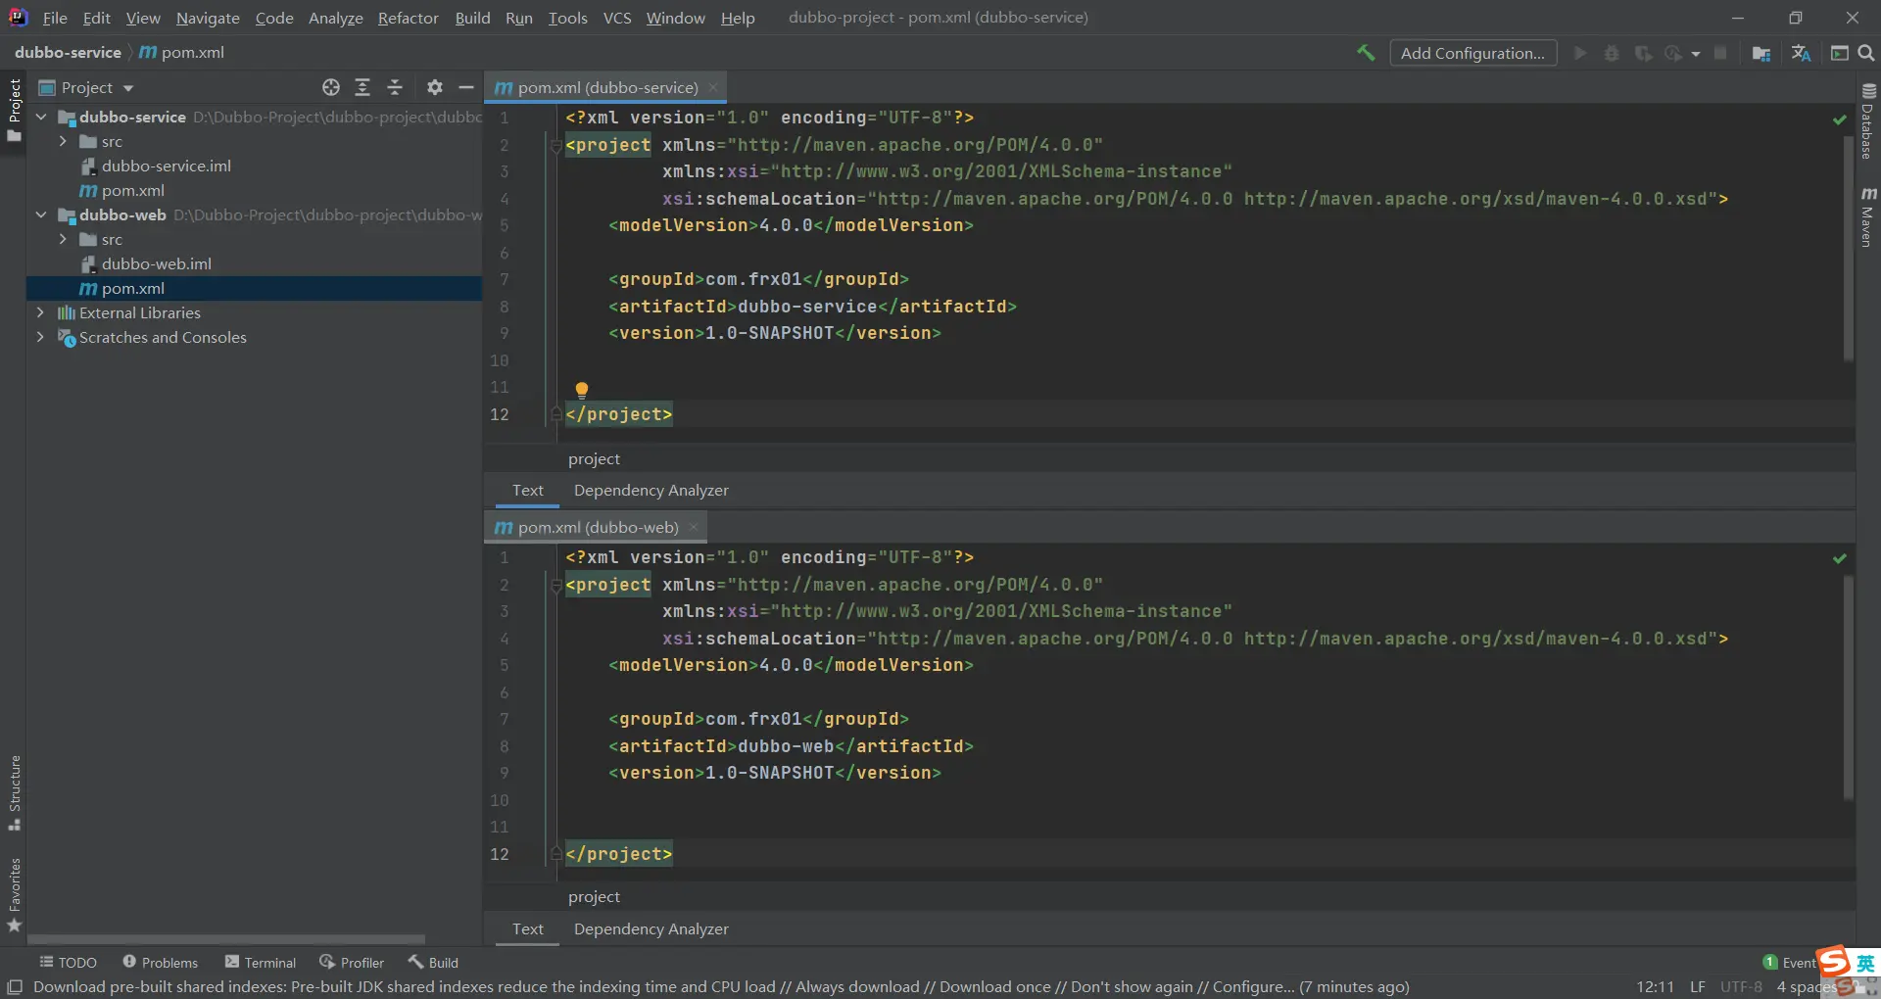Image resolution: width=1881 pixels, height=999 pixels.
Task: Close the pom.xml (dubbo-service) tab
Action: 713,87
